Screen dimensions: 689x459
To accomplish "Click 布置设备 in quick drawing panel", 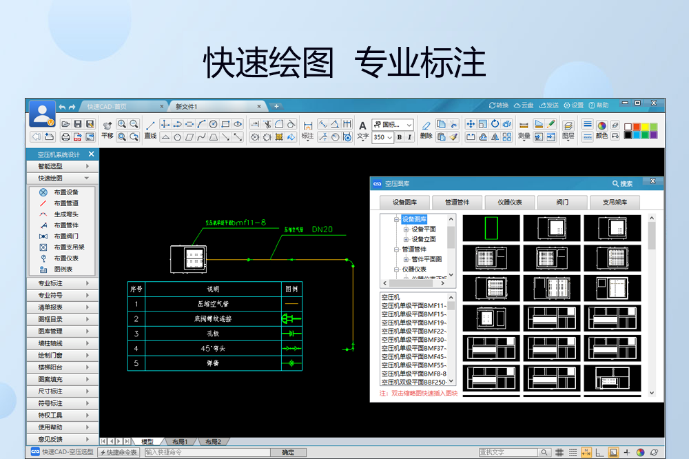I will 66,192.
